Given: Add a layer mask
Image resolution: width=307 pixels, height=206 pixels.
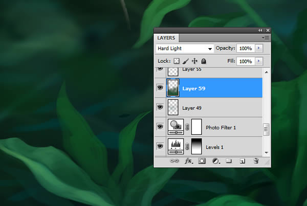Looking at the screenshot, I should click(202, 161).
